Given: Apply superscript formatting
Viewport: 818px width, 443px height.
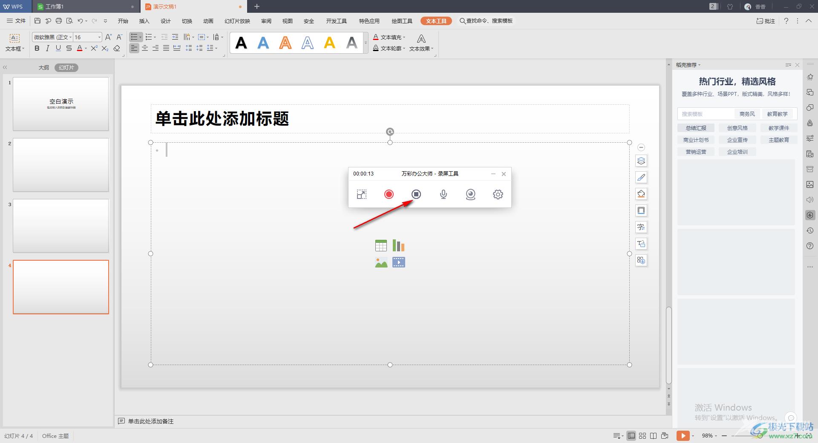Looking at the screenshot, I should click(94, 48).
